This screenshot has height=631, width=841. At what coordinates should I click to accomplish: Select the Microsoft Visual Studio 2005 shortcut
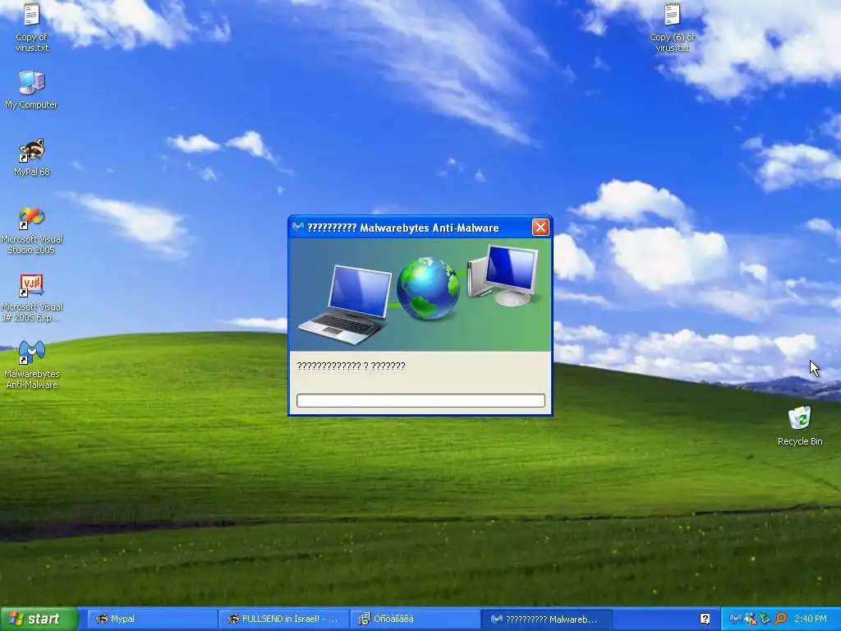click(32, 230)
